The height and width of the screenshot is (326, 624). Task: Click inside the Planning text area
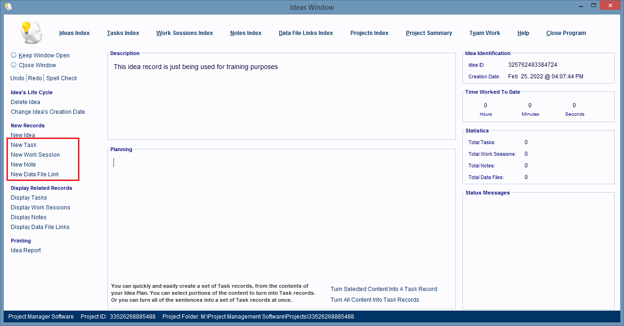tap(281, 217)
